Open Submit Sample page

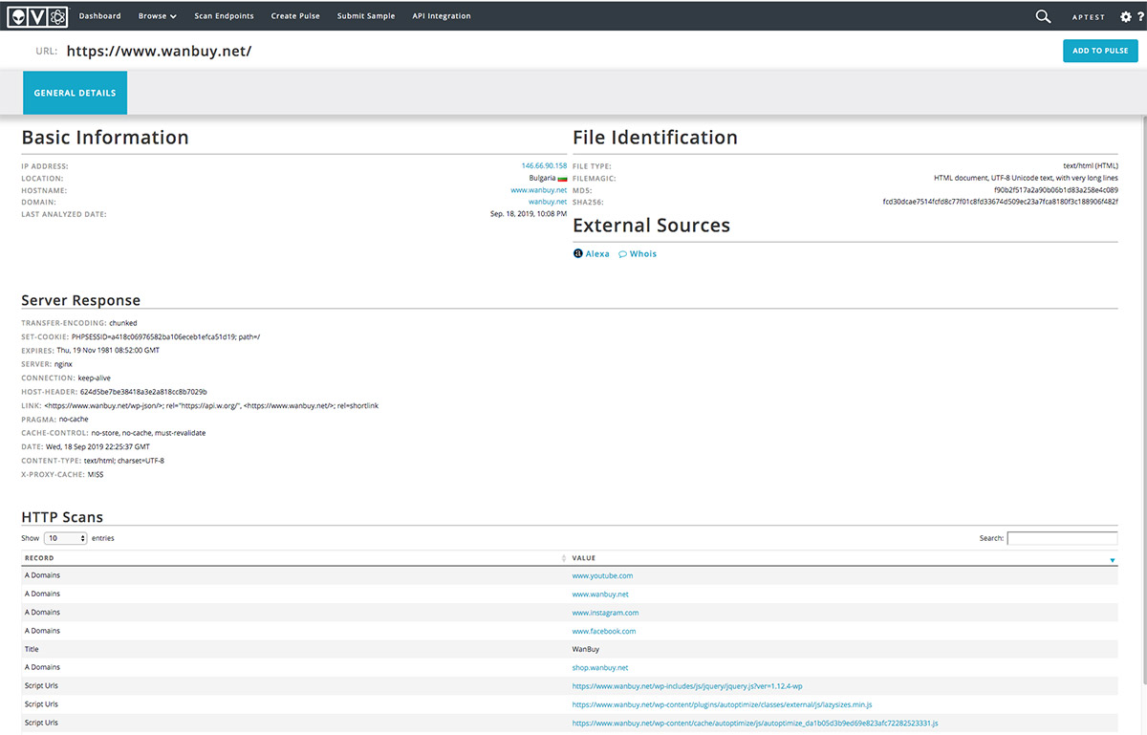[x=366, y=16]
